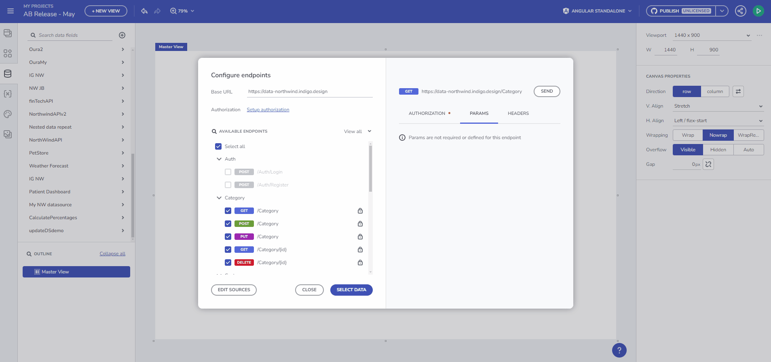Click the New View button

(106, 11)
